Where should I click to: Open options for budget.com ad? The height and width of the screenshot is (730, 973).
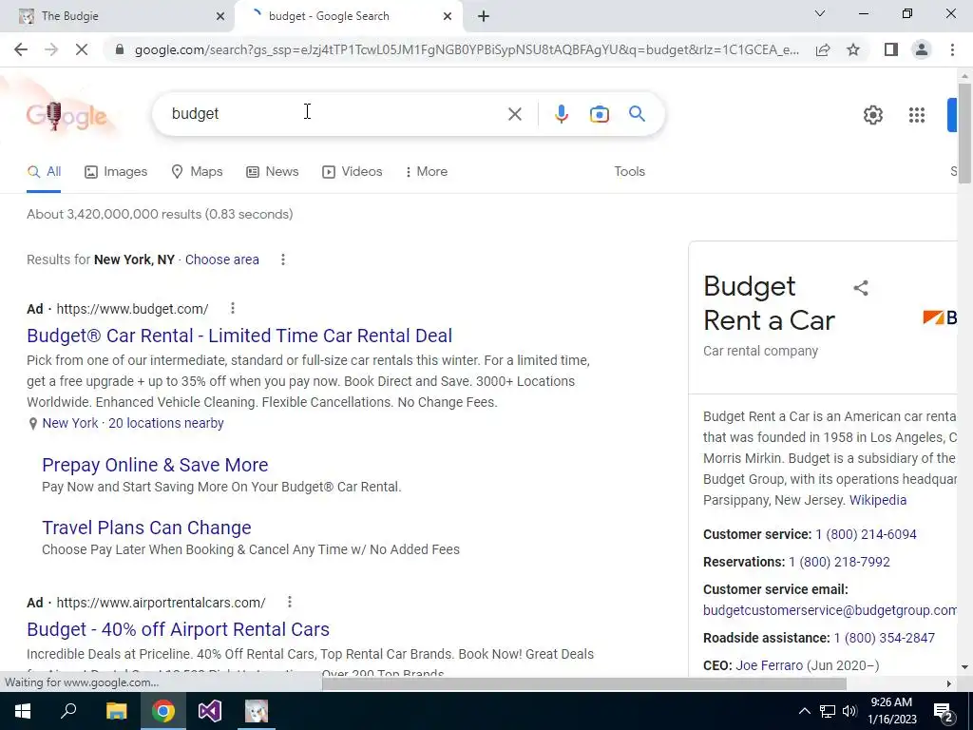tap(233, 308)
